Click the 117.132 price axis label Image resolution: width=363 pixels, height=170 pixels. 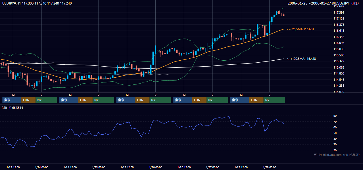pyautogui.click(x=339, y=18)
